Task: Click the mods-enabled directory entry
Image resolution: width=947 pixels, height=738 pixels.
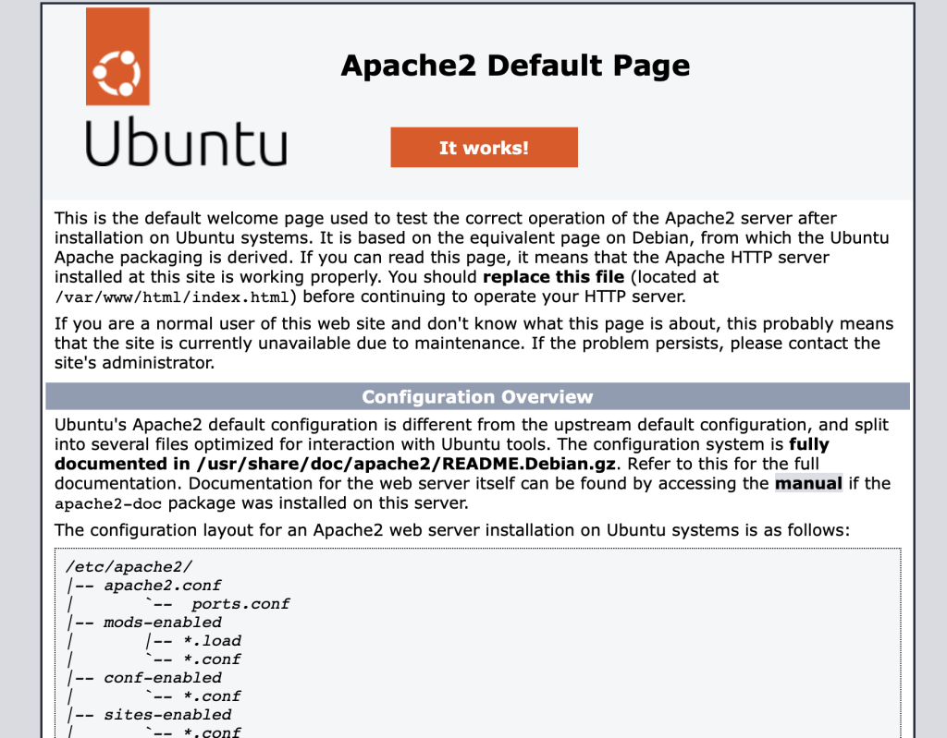Action: (x=162, y=623)
